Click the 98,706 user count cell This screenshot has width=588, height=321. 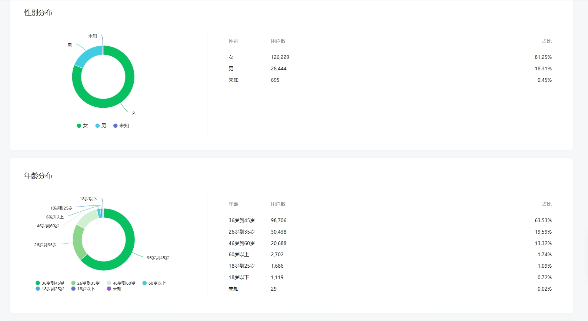[278, 221]
